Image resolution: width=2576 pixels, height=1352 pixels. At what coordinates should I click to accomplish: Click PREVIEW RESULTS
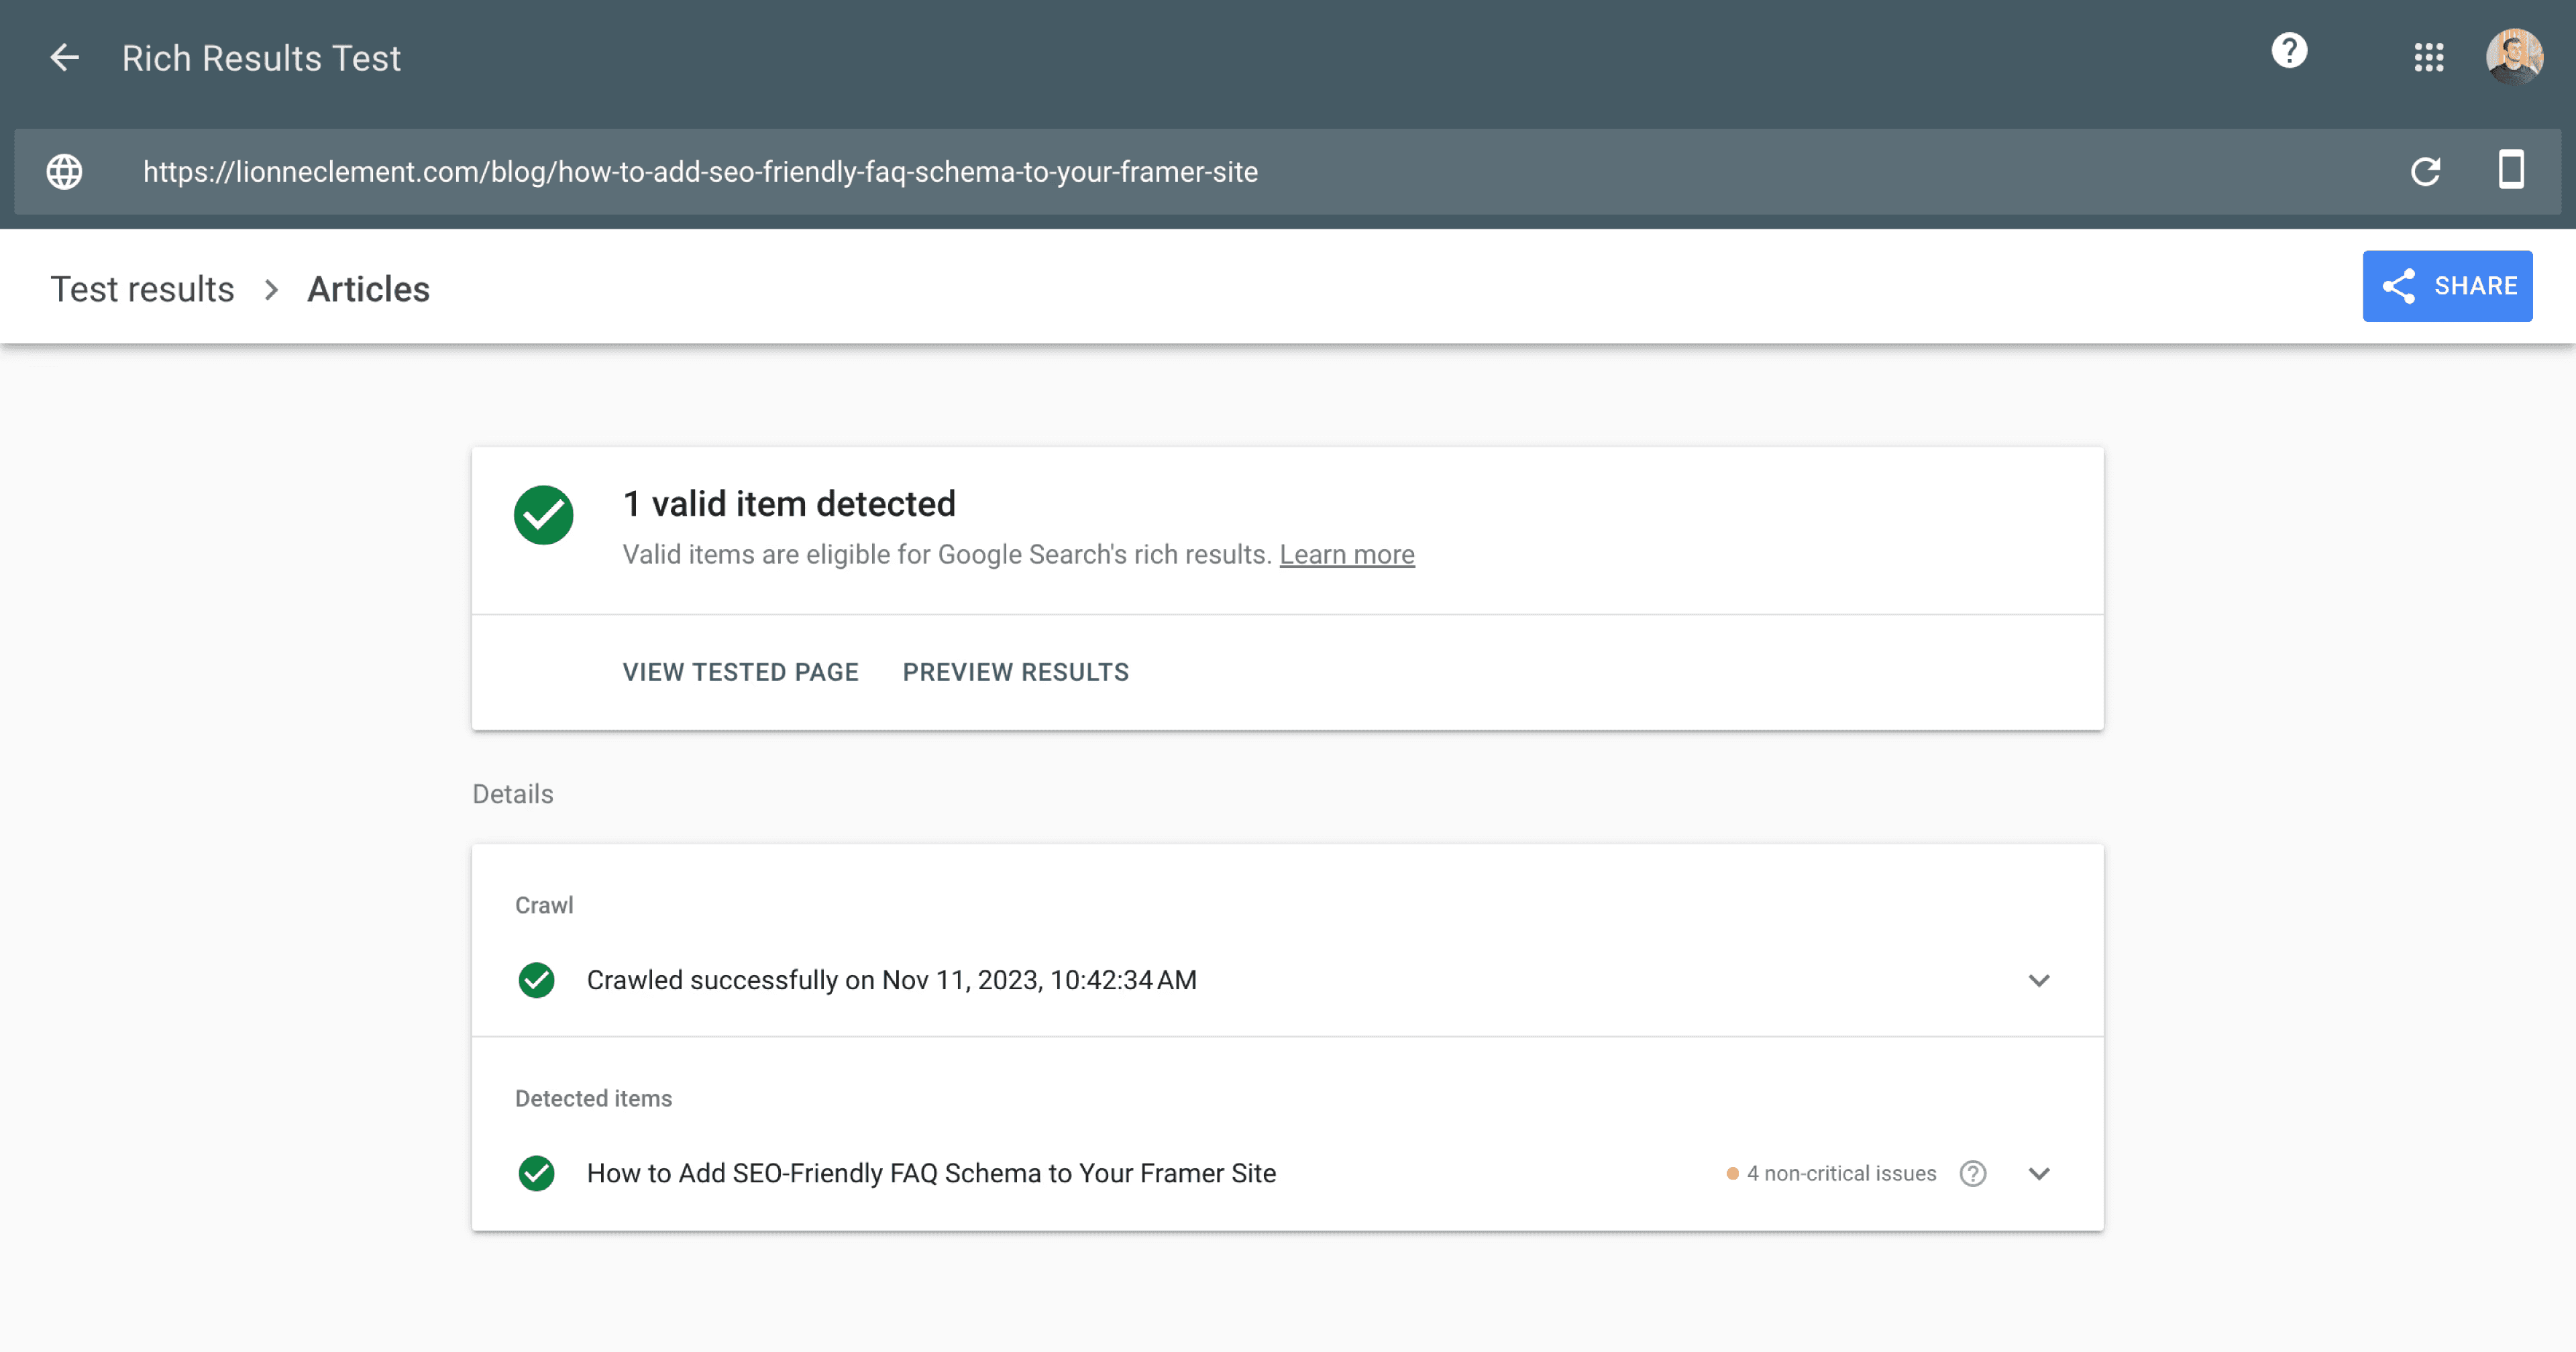pos(1015,671)
